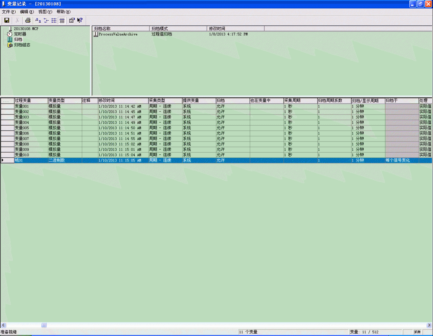Viewport: 433px width, 336px height.
Task: Select the 变量001 row
Action: (216, 106)
